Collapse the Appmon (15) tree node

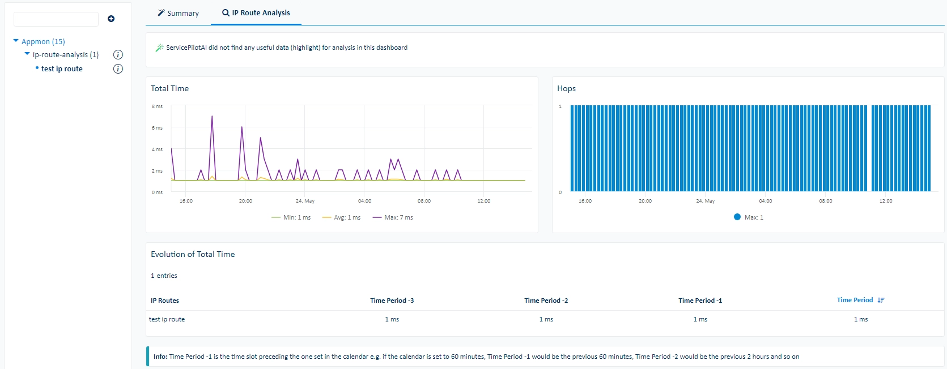click(x=16, y=41)
